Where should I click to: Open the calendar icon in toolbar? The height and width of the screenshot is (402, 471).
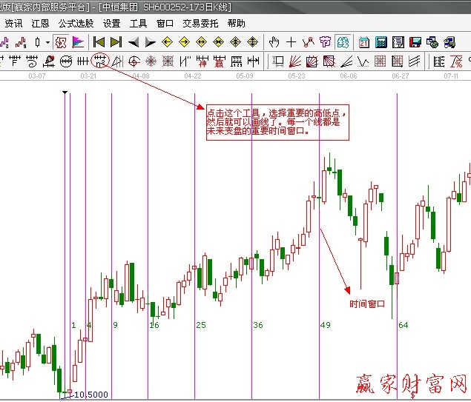(364, 42)
